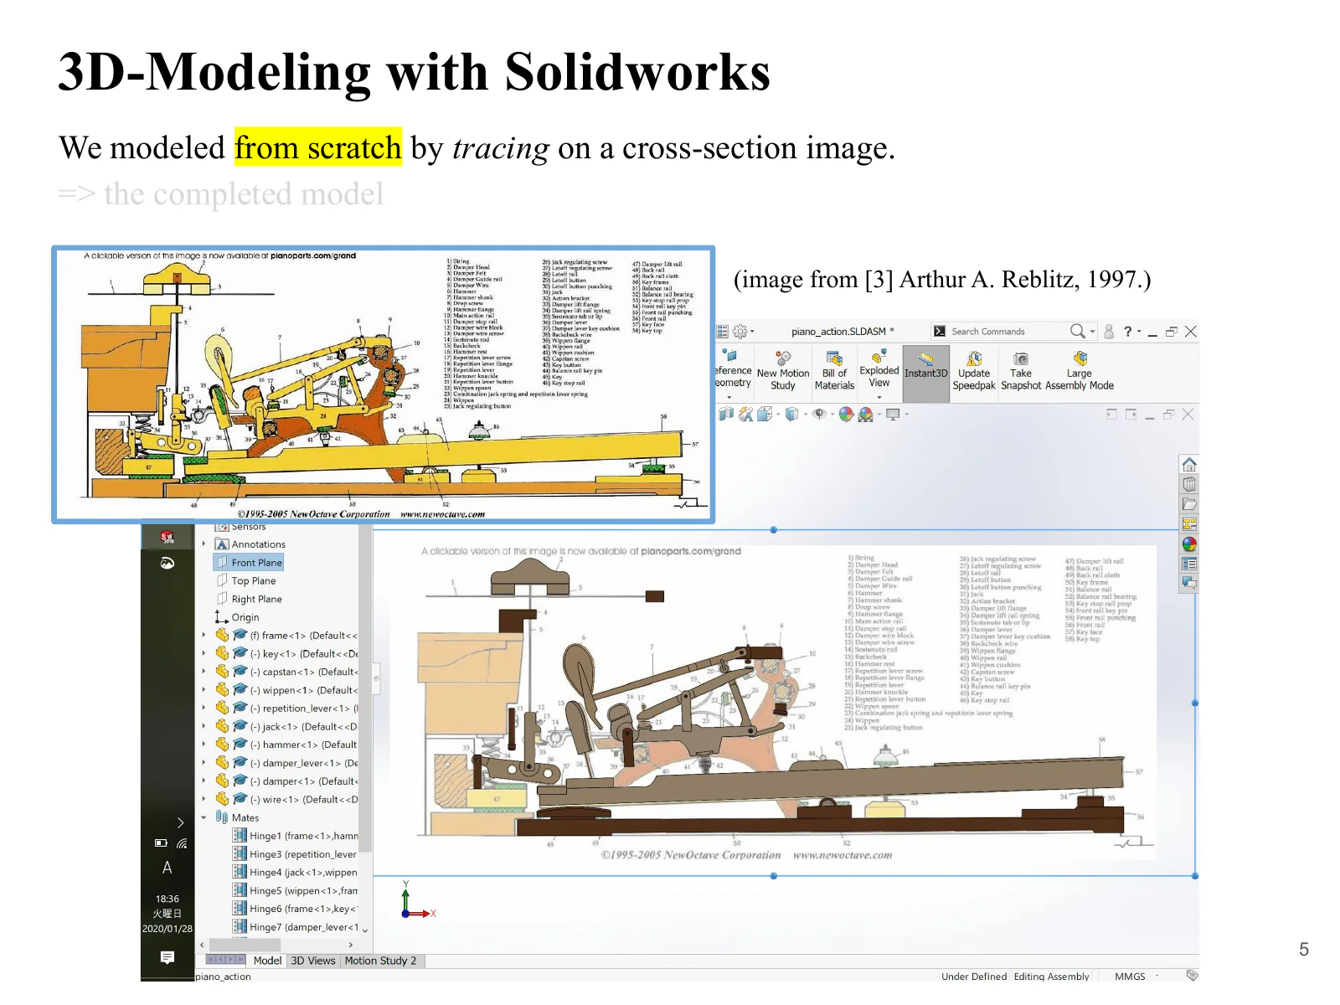Toggle Hide/Show Items eye icon
This screenshot has width=1340, height=1005.
pos(820,414)
